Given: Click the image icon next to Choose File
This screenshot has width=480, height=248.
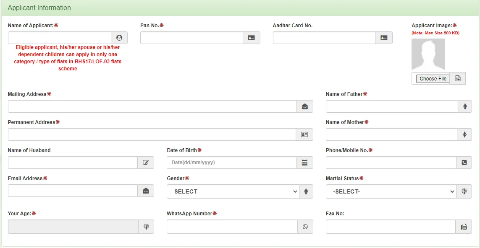Looking at the screenshot, I should [x=458, y=79].
